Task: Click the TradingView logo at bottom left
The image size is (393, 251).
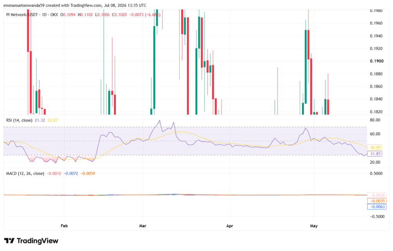Action: click(31, 241)
